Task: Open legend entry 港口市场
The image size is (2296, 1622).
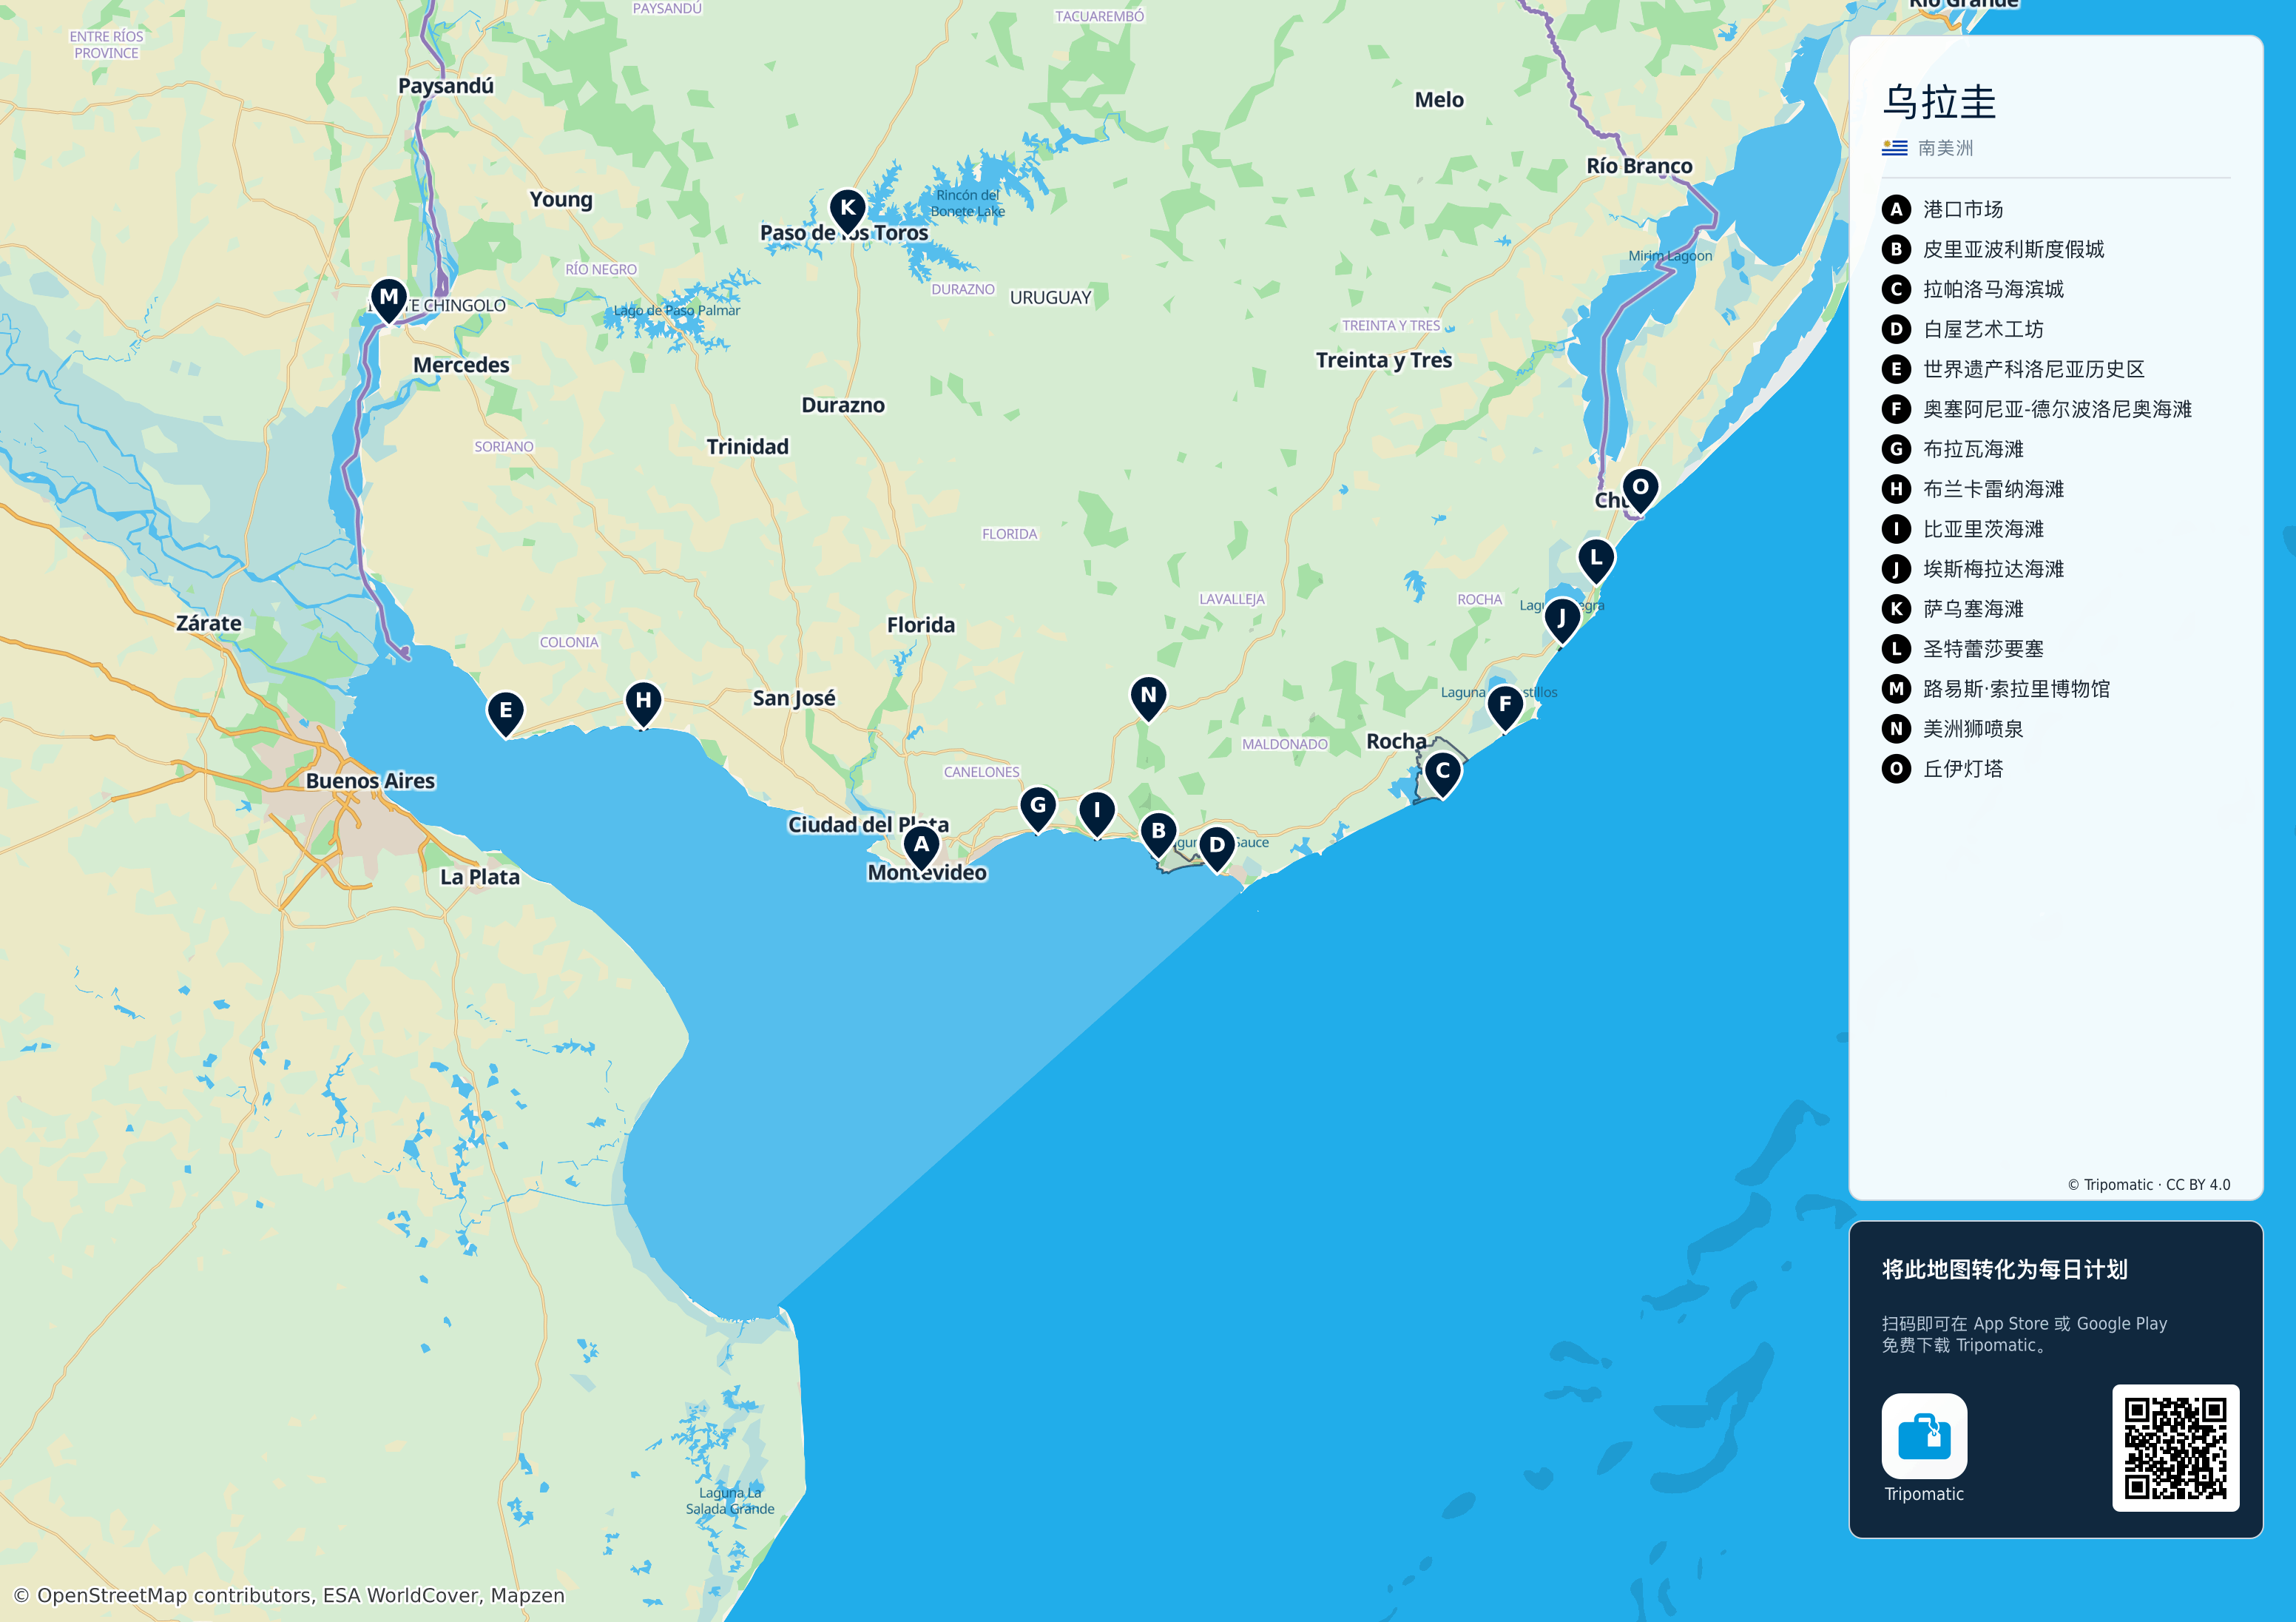Action: pos(1962,209)
